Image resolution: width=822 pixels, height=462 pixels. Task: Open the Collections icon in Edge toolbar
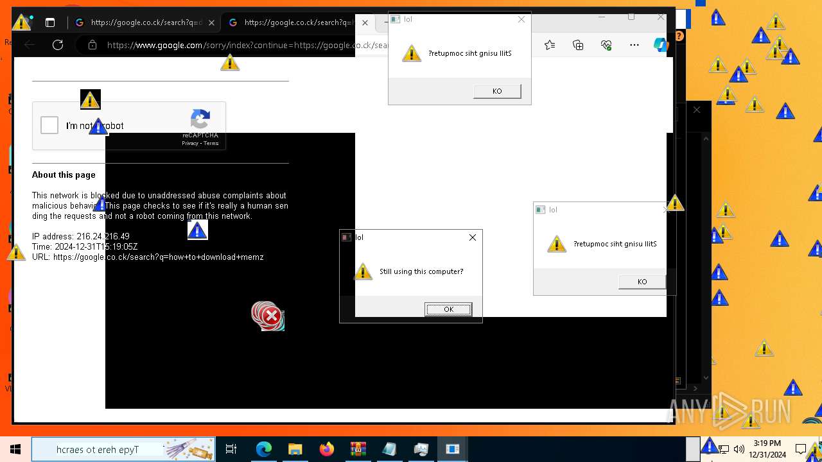pos(578,45)
